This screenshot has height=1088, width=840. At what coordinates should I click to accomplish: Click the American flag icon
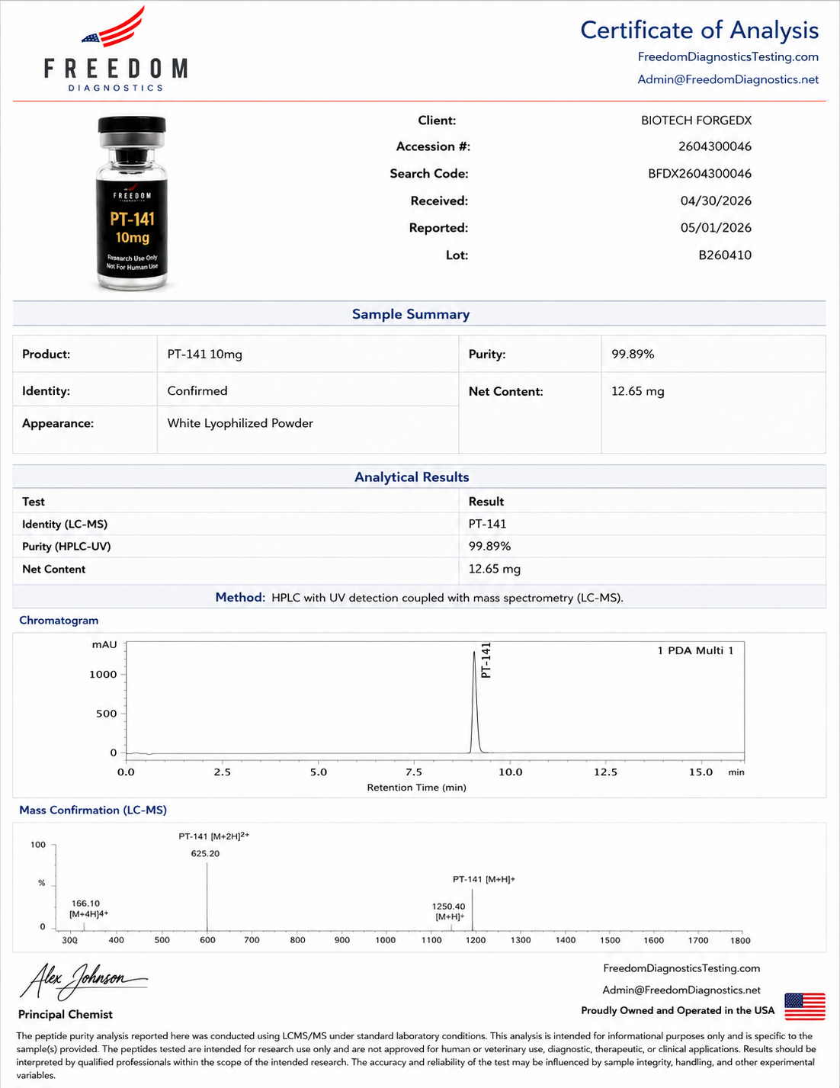(805, 1006)
